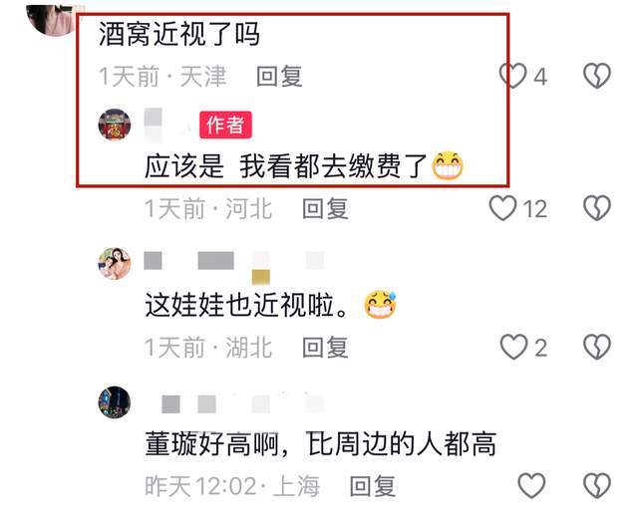The width and height of the screenshot is (638, 514).
Task: Open the avatar of the 湖北 commenter
Action: pos(115,263)
